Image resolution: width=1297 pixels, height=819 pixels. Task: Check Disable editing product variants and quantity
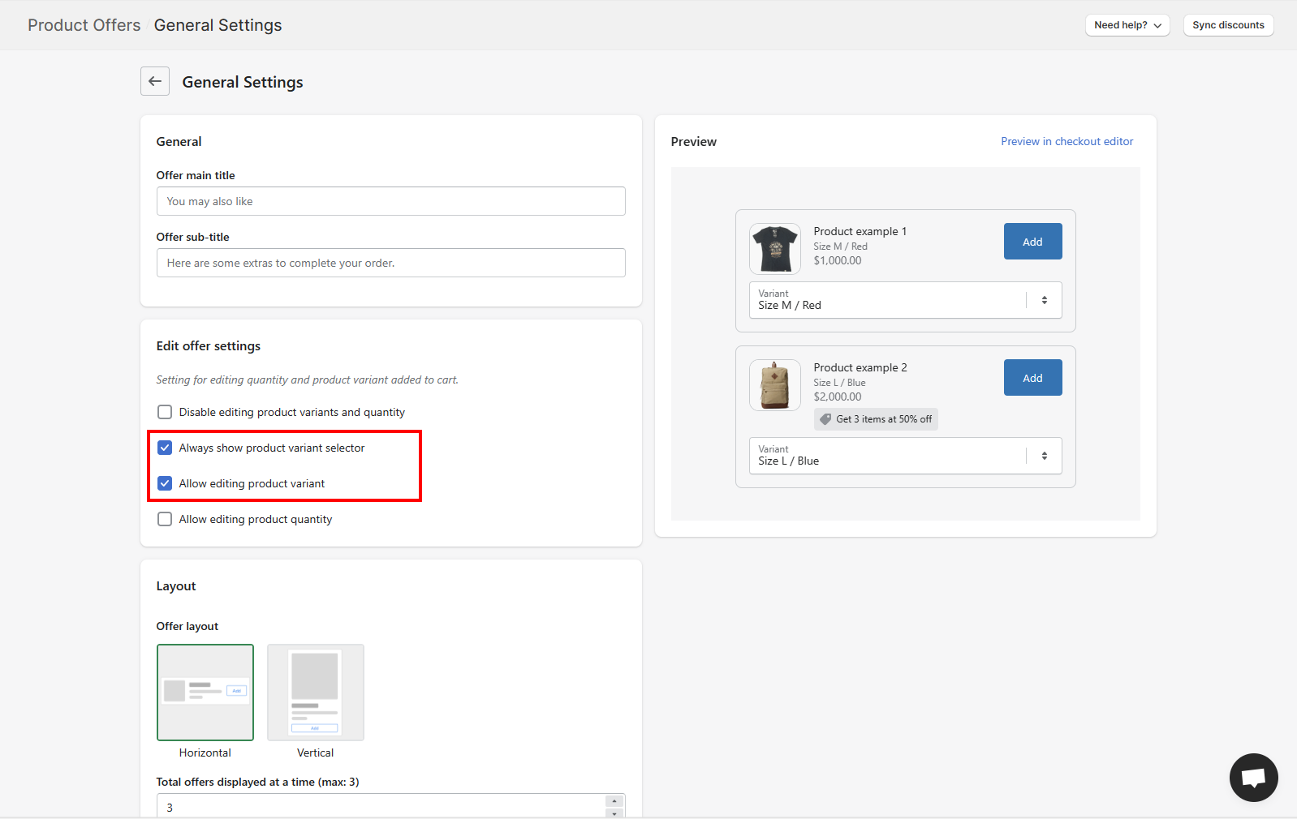(165, 412)
